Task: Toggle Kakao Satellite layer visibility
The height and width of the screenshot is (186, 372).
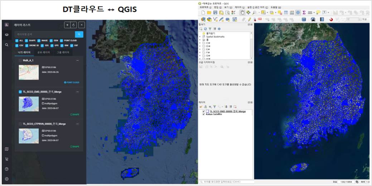Action: tap(204, 114)
